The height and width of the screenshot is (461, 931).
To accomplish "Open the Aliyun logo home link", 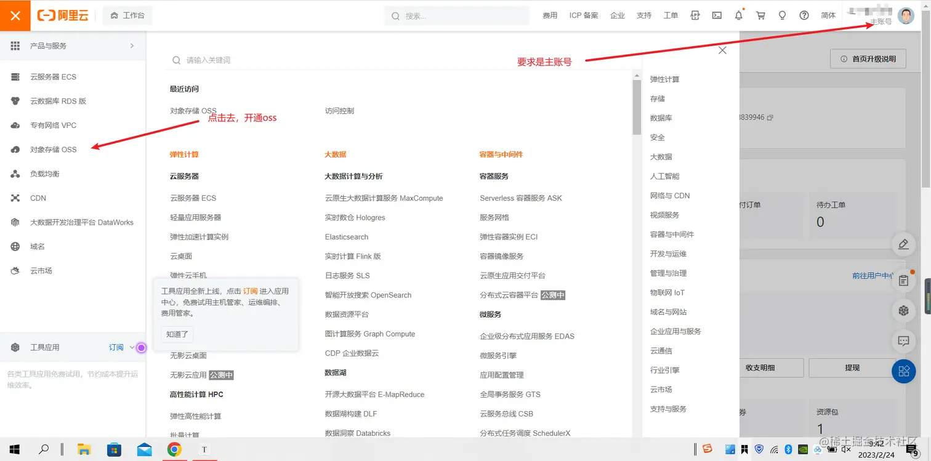I will click(x=63, y=15).
